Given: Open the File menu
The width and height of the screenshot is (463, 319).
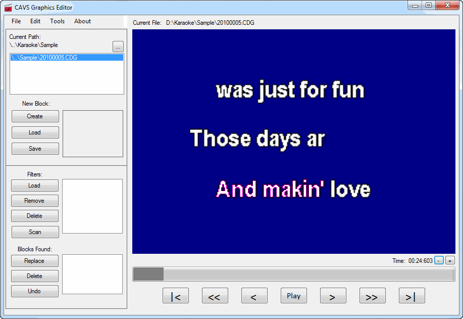Looking at the screenshot, I should (x=16, y=21).
